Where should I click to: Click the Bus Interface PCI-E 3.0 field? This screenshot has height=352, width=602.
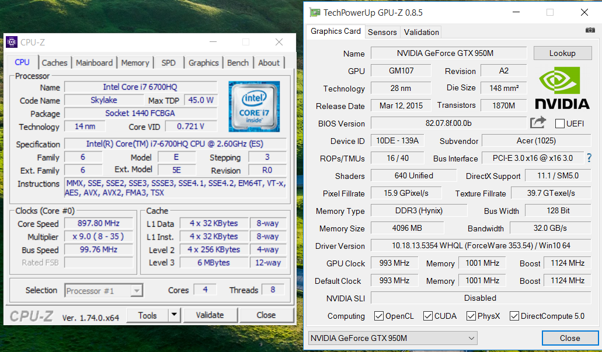tap(533, 158)
